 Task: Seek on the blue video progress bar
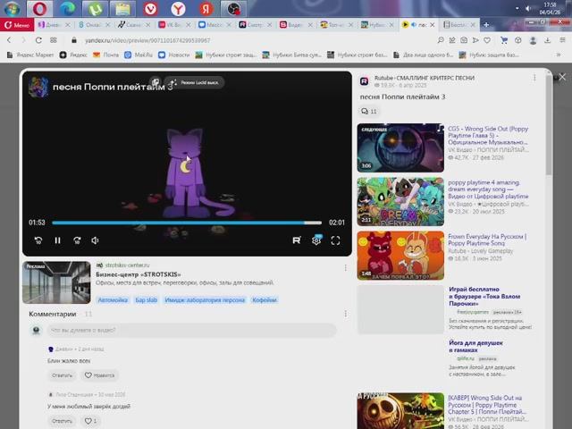[x=187, y=223]
